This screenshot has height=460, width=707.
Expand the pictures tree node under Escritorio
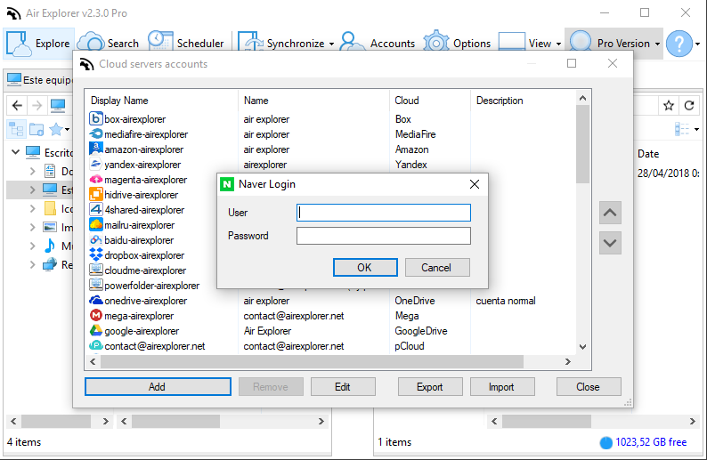click(x=32, y=227)
